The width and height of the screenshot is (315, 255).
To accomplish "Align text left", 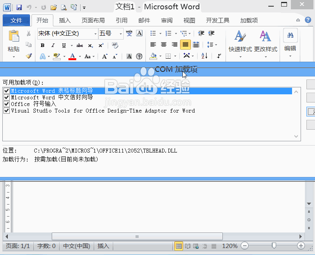I will [x=153, y=45].
